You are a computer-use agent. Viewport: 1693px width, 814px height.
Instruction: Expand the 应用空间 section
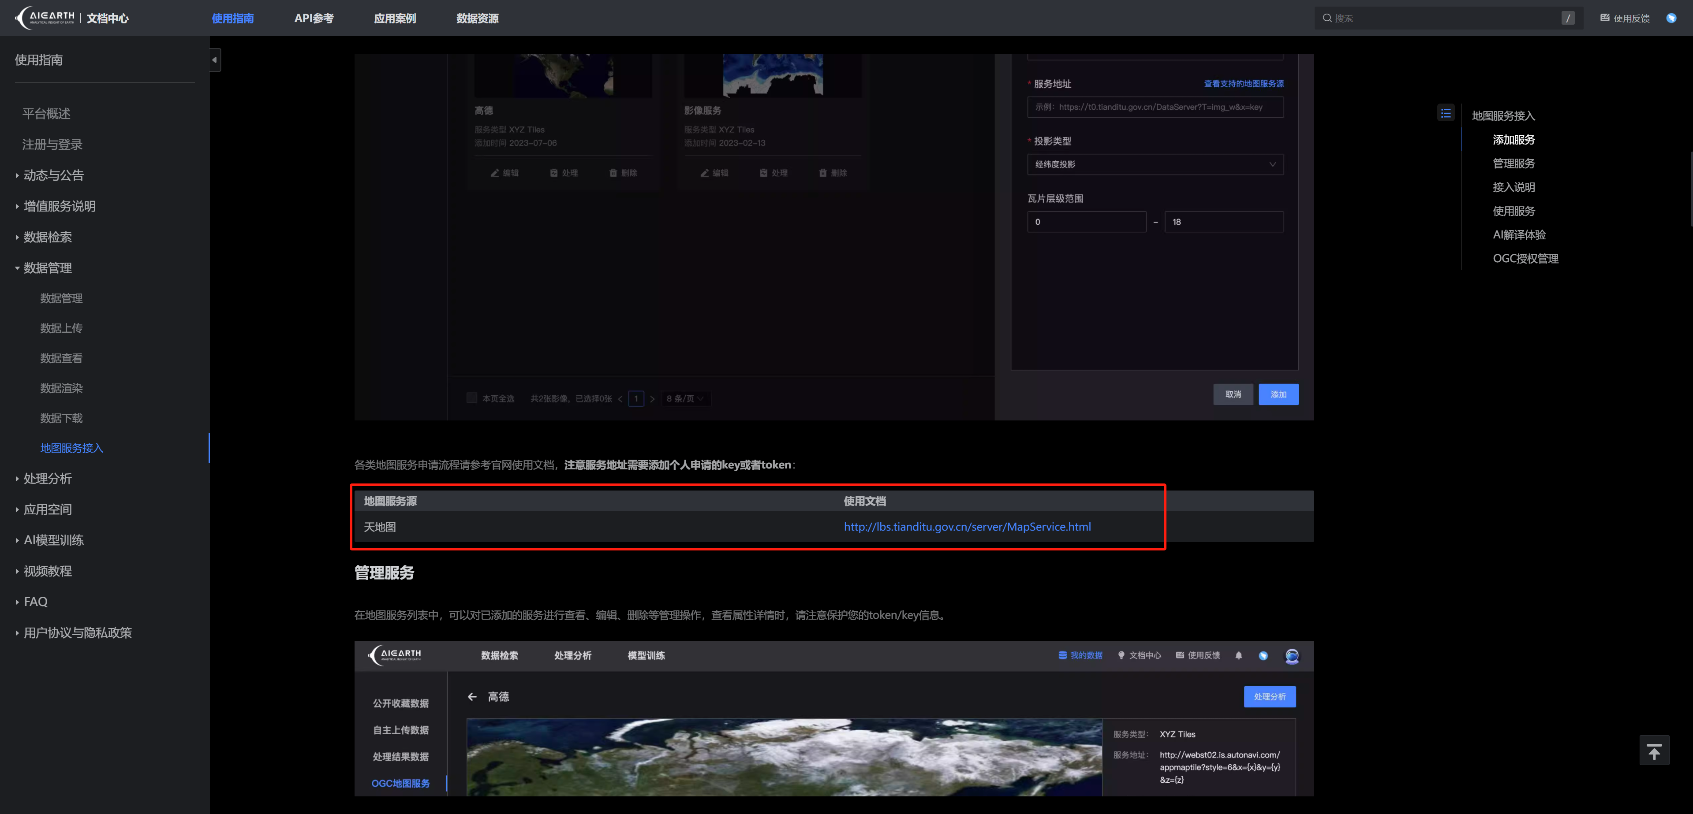pos(17,510)
